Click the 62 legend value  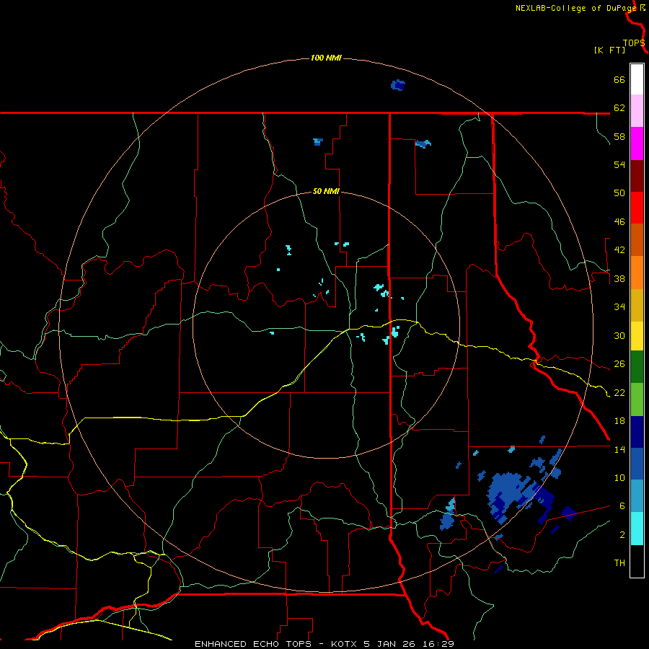619,108
